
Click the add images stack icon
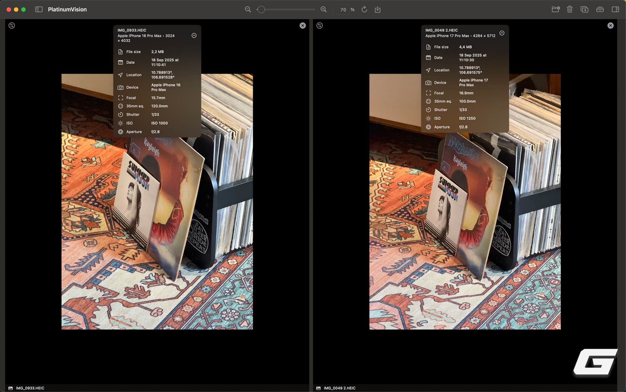click(x=584, y=9)
